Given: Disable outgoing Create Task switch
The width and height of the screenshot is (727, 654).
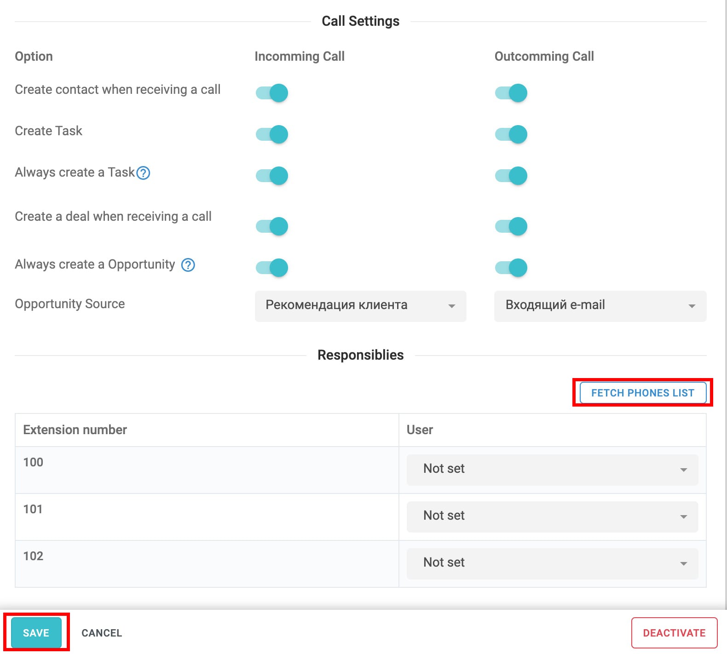Looking at the screenshot, I should point(511,134).
